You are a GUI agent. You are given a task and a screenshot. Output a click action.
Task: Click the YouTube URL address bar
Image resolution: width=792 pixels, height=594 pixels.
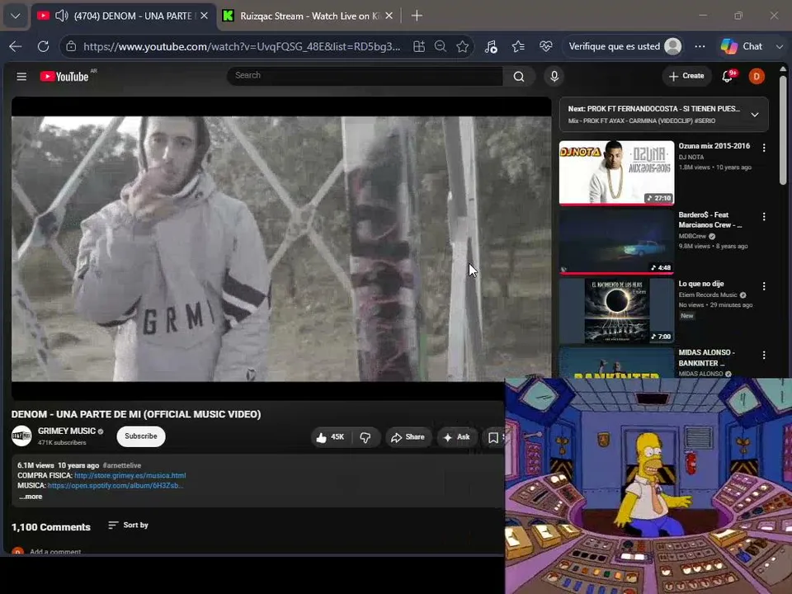point(242,46)
